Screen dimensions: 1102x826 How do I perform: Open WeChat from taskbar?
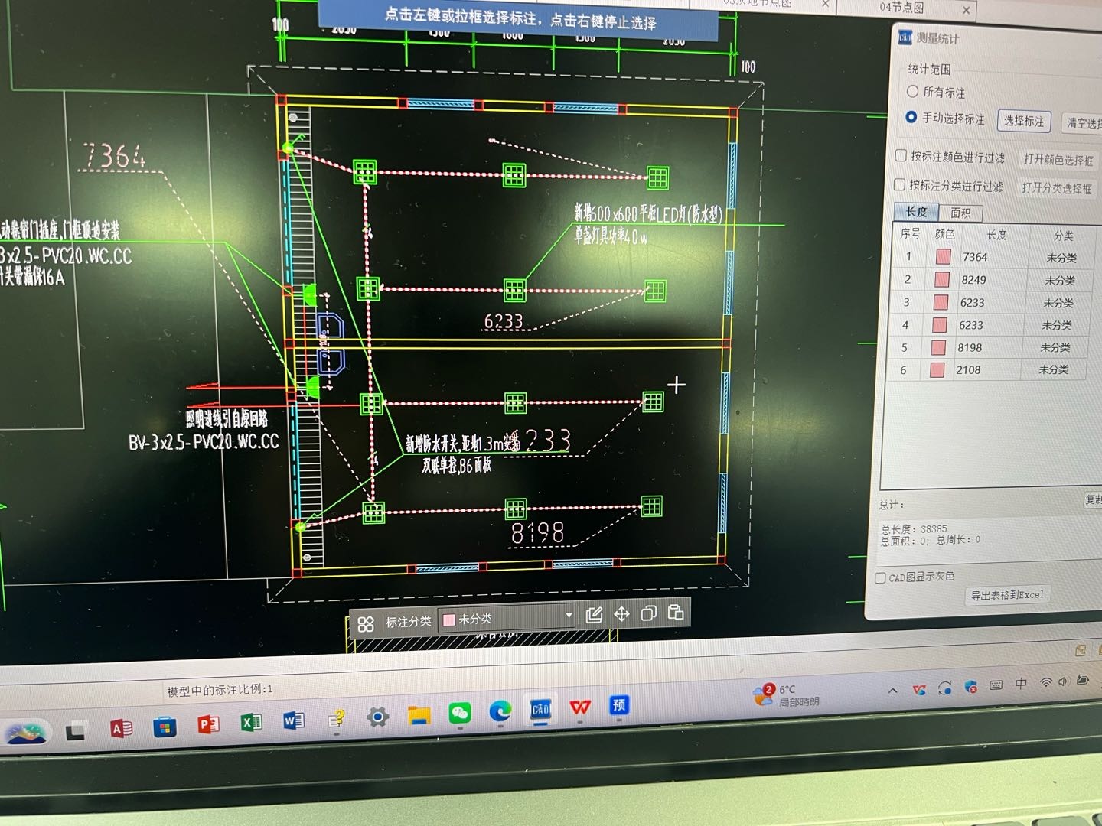460,714
